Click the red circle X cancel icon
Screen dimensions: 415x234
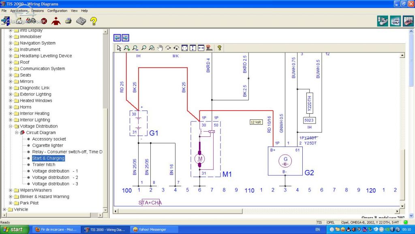(44, 21)
